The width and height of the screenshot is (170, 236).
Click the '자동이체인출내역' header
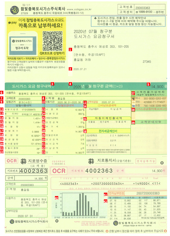tap(108, 118)
